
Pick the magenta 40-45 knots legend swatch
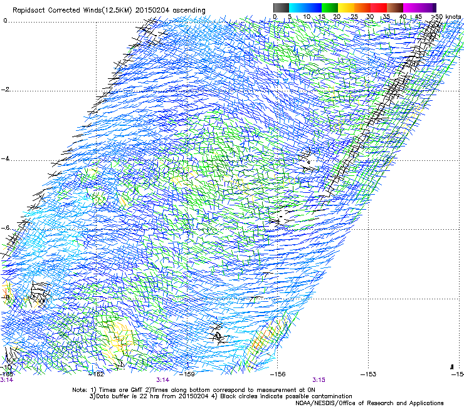click(x=411, y=8)
